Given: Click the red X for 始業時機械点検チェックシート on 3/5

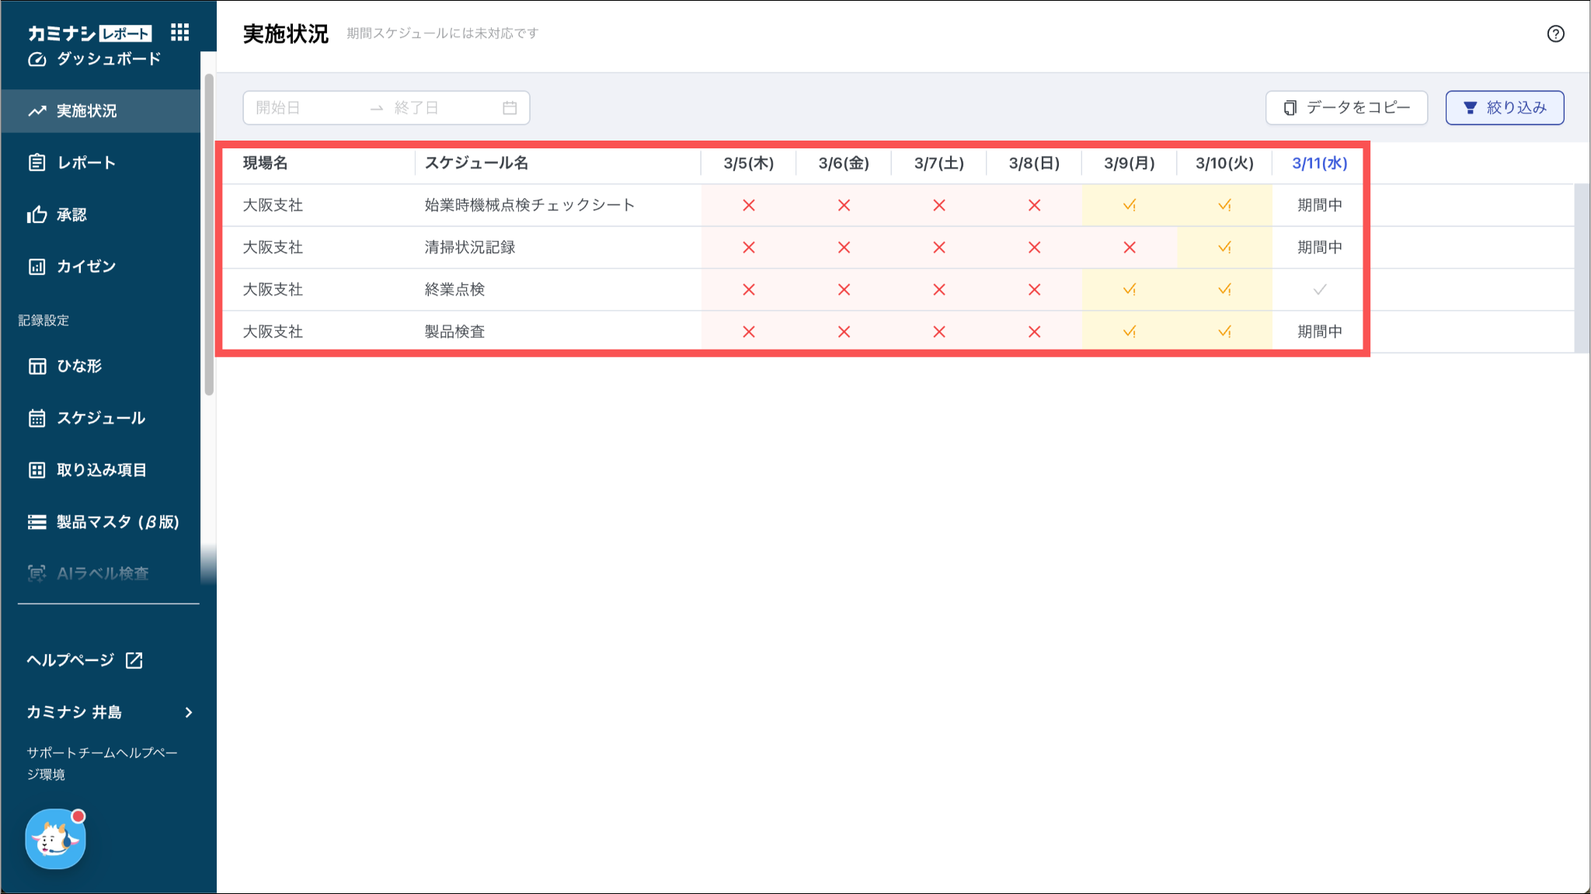Looking at the screenshot, I should point(748,205).
